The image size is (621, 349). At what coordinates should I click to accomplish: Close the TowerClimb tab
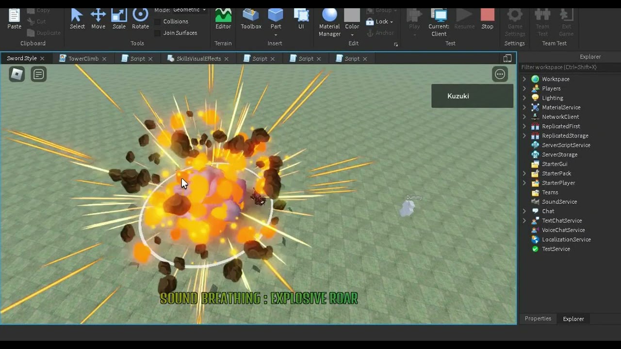point(104,58)
